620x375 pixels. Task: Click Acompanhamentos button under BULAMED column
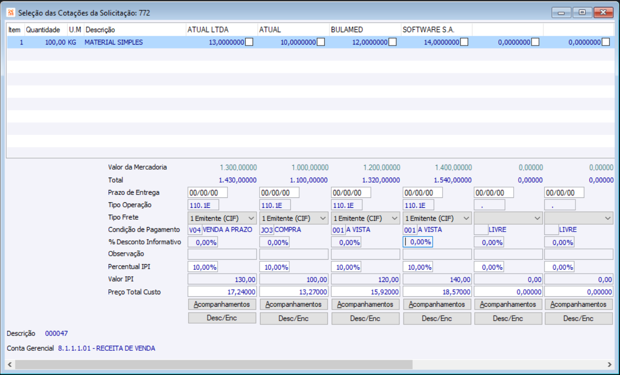tap(365, 304)
